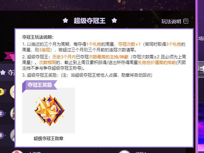
Task: Select the 超级夺冠王 header title
Action: coord(89,21)
